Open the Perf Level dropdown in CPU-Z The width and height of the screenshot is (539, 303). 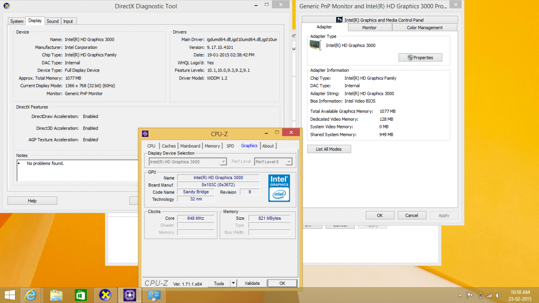[288, 161]
